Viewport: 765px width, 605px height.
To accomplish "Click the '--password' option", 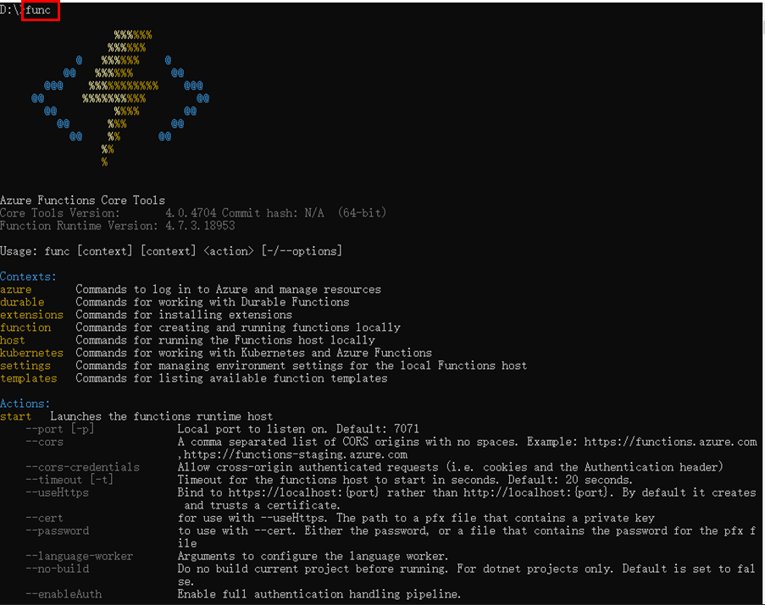I will pos(57,531).
